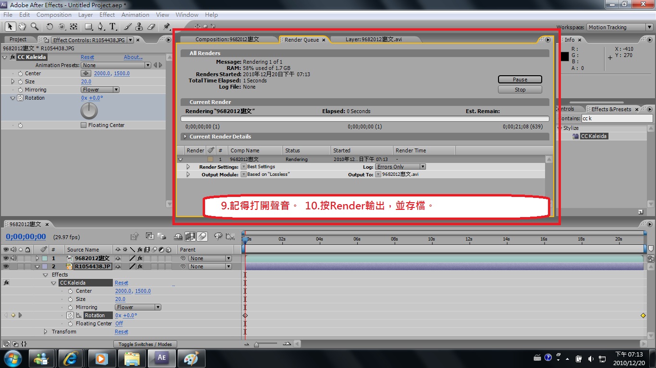The width and height of the screenshot is (656, 368).
Task: Open Paint from the taskbar
Action: [191, 358]
